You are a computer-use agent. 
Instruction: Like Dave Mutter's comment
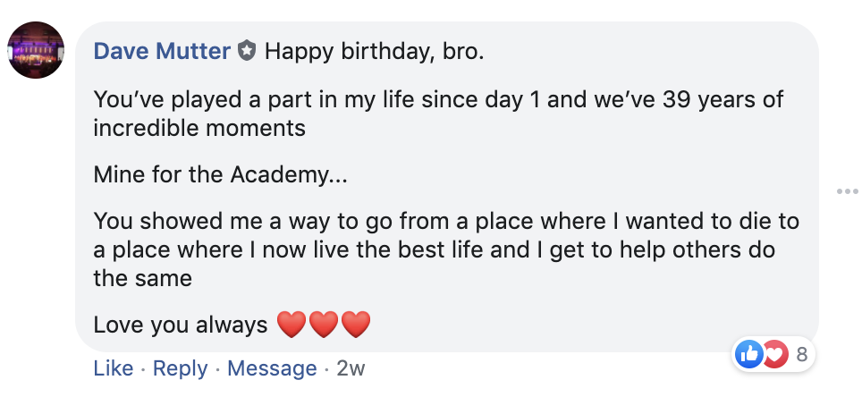113,368
